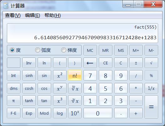This screenshot has height=126, width=165.
Task: Click the M+ memory add button
Action: (x=136, y=50)
